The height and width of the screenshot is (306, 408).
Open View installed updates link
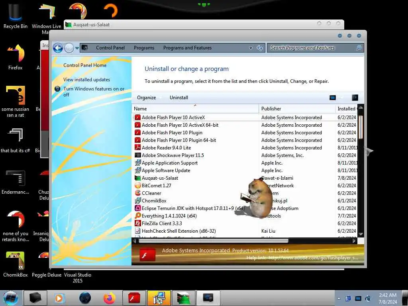pyautogui.click(x=86, y=80)
